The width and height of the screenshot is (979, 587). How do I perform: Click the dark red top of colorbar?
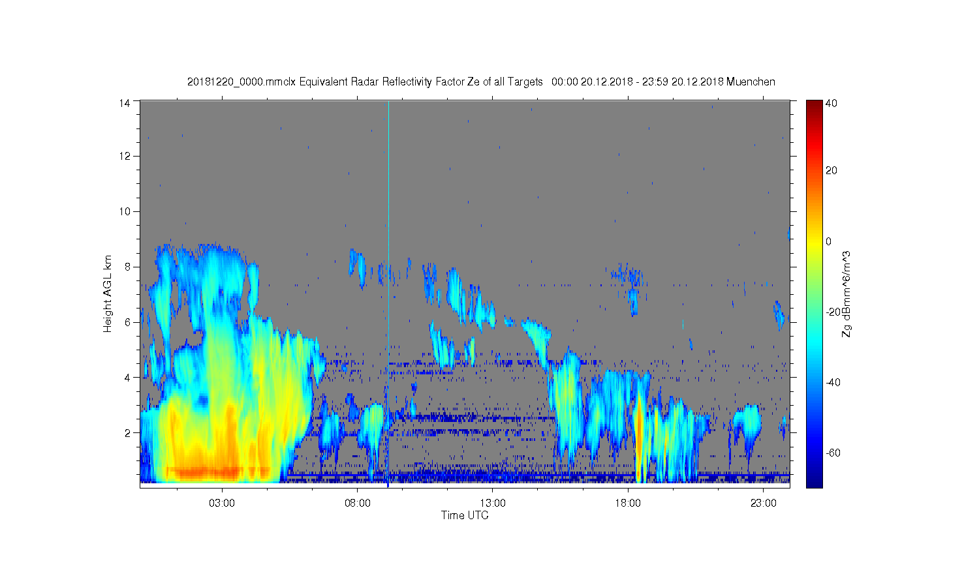click(x=814, y=104)
